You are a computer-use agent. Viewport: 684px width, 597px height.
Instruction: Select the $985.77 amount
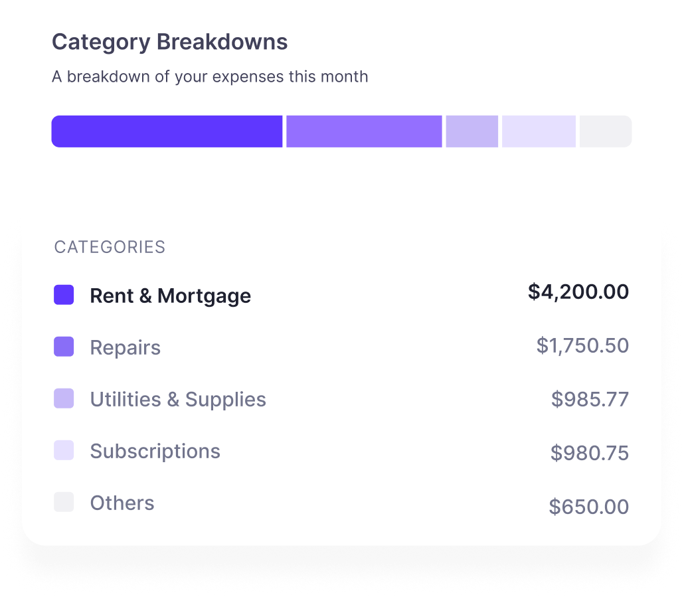(x=590, y=400)
